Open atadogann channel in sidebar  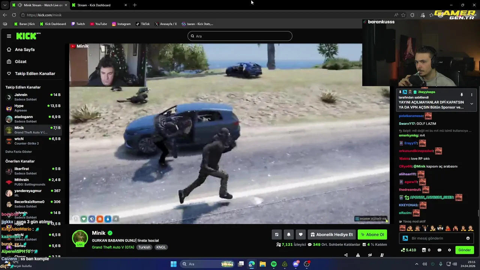point(33,119)
